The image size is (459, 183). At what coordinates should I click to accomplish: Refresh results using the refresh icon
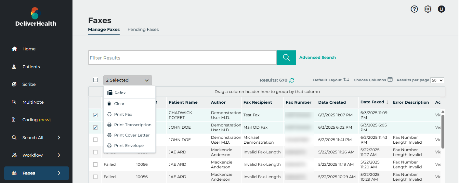click(292, 80)
